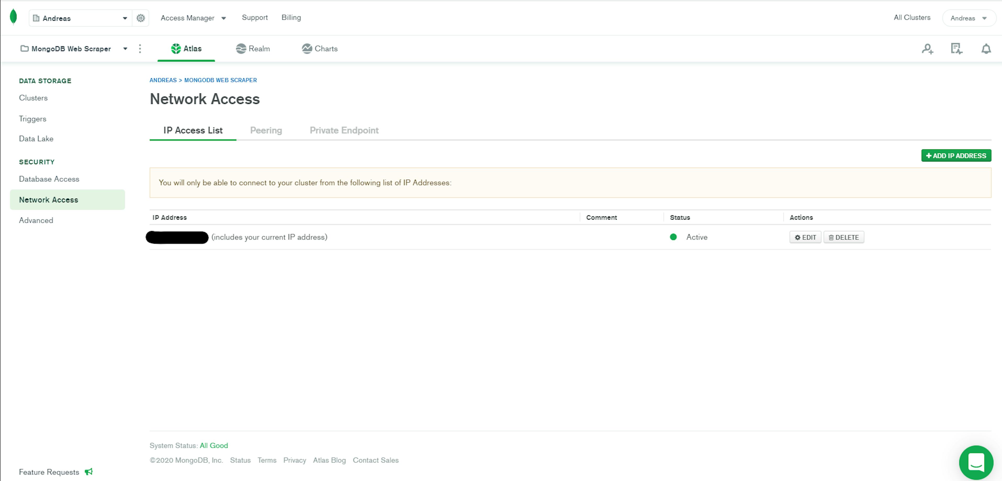This screenshot has width=1002, height=481.
Task: Open the Billing menu item
Action: [x=291, y=18]
